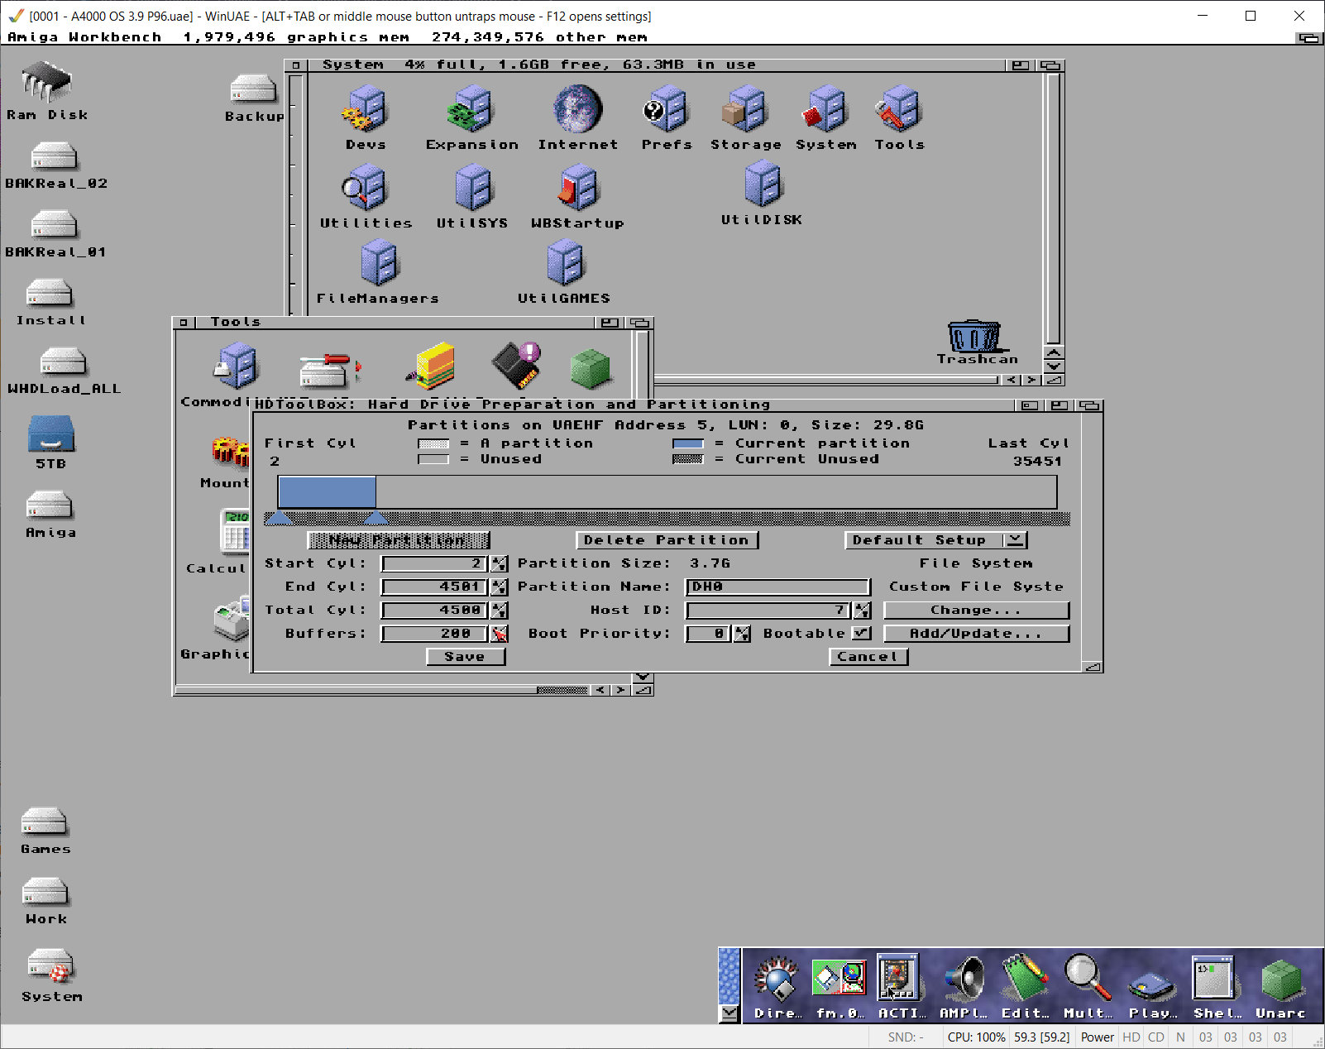Select the Commodities drawer in Tools window
This screenshot has height=1049, width=1325.
(x=237, y=366)
